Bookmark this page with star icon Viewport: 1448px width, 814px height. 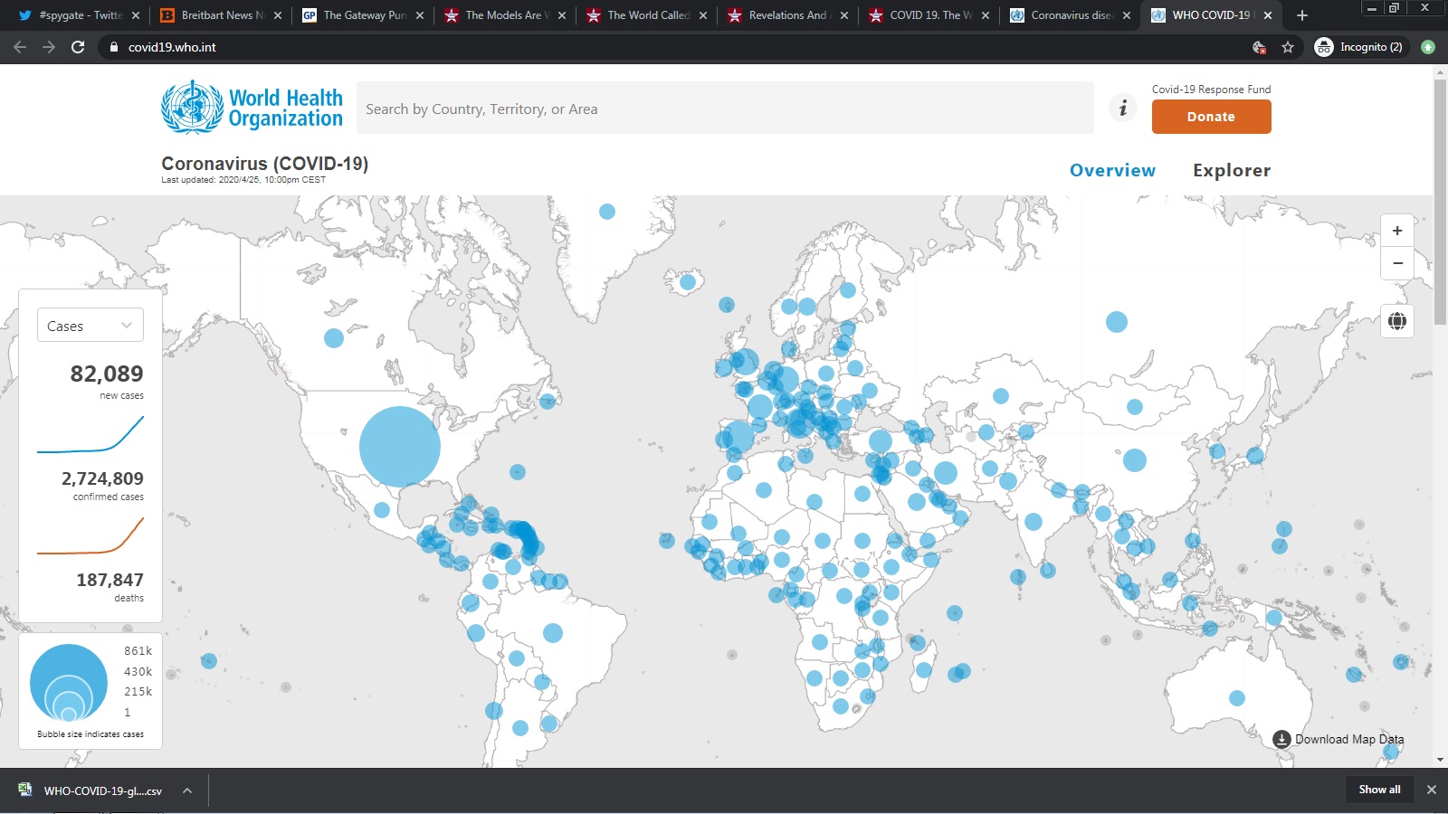[x=1288, y=47]
